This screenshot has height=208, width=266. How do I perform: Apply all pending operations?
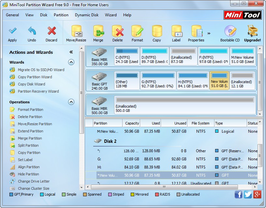tap(12, 33)
